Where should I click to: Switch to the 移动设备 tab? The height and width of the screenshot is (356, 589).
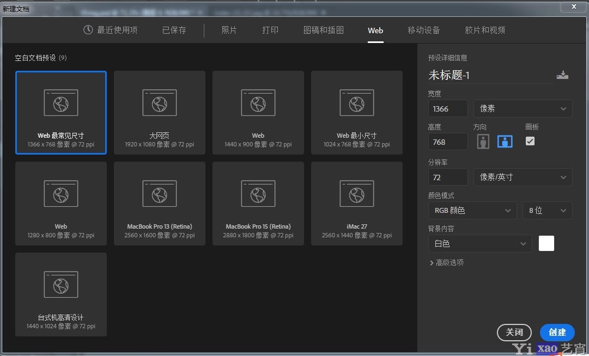423,30
